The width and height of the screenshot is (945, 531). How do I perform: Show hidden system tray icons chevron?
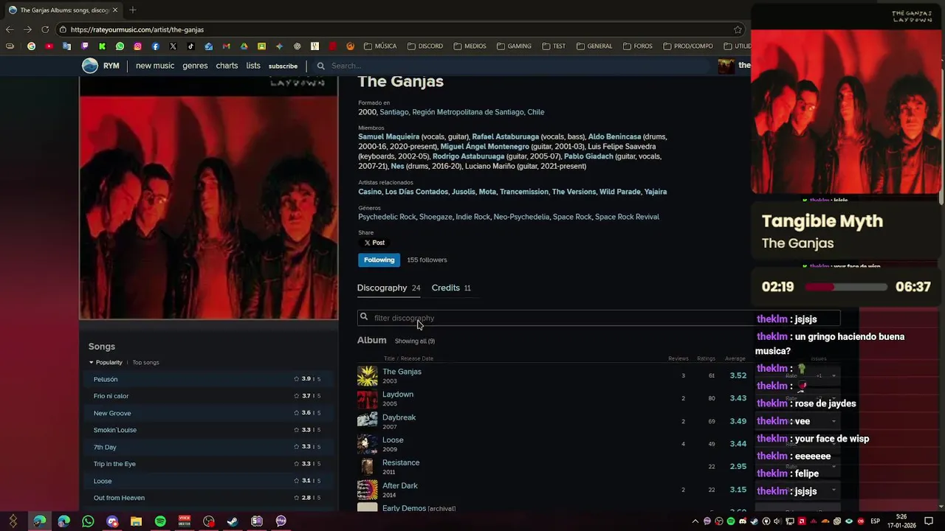point(695,521)
